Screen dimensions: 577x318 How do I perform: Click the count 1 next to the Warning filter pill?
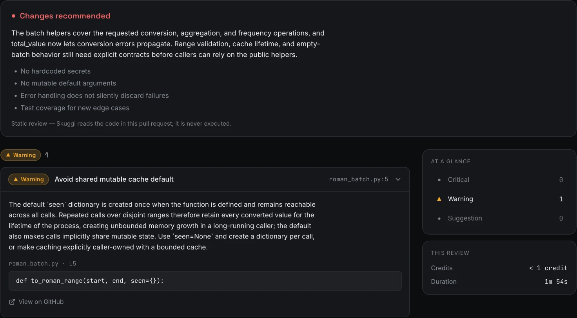[47, 155]
